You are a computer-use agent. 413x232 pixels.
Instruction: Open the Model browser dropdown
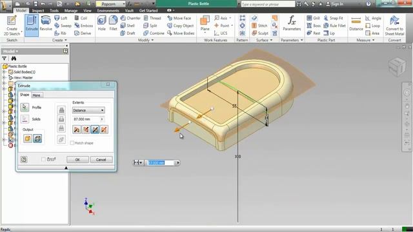pos(11,51)
